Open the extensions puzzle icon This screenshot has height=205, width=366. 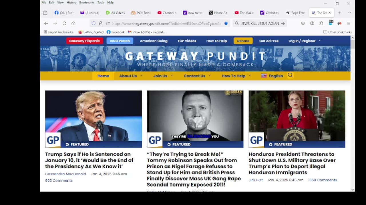click(x=321, y=23)
